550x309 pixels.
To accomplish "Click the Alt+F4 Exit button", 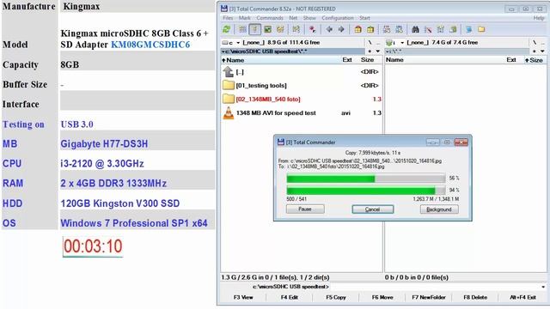I will 522,297.
